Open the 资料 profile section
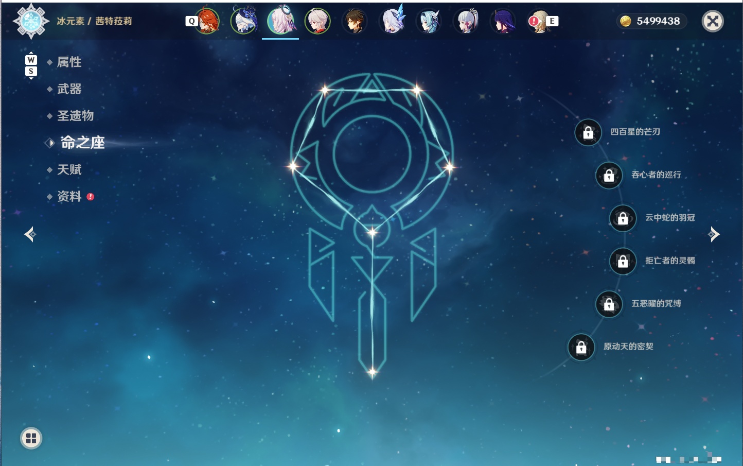 point(69,196)
